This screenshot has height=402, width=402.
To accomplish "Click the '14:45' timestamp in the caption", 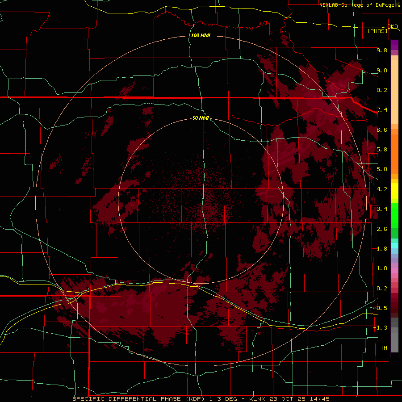I will (x=319, y=399).
